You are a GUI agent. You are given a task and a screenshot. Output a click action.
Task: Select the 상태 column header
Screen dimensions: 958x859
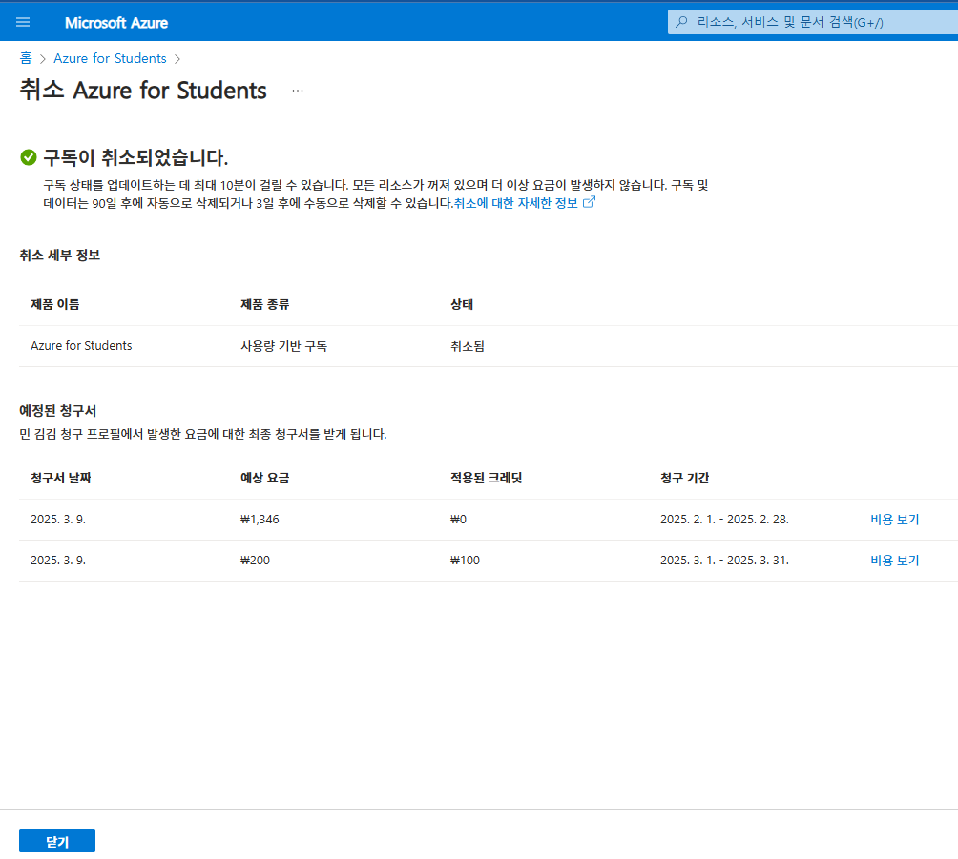(x=462, y=304)
